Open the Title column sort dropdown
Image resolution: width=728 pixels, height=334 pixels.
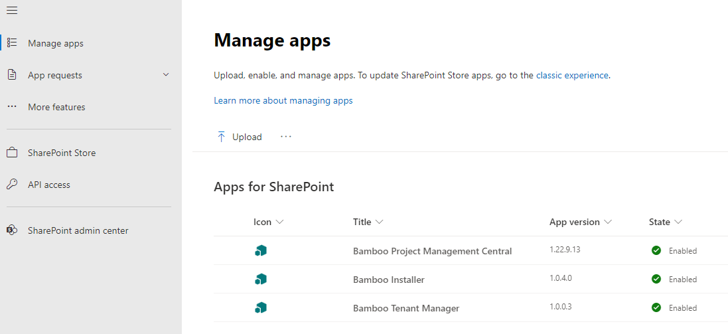click(x=380, y=222)
